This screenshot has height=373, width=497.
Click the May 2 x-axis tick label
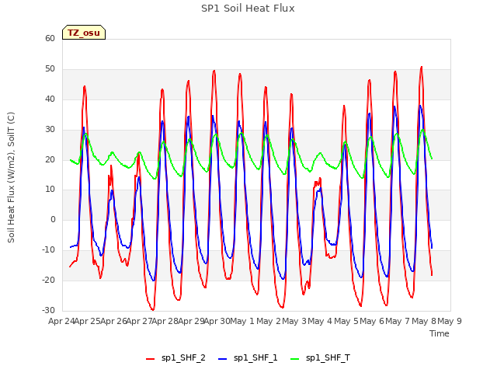(x=269, y=321)
